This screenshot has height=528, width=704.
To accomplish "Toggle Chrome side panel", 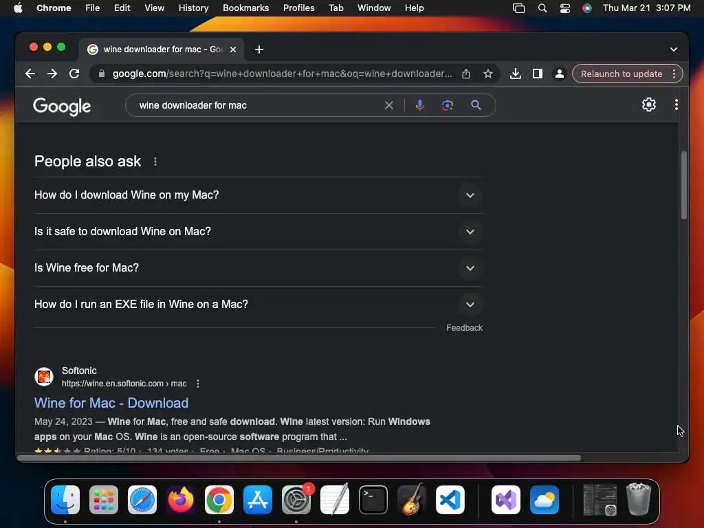I will click(x=538, y=74).
